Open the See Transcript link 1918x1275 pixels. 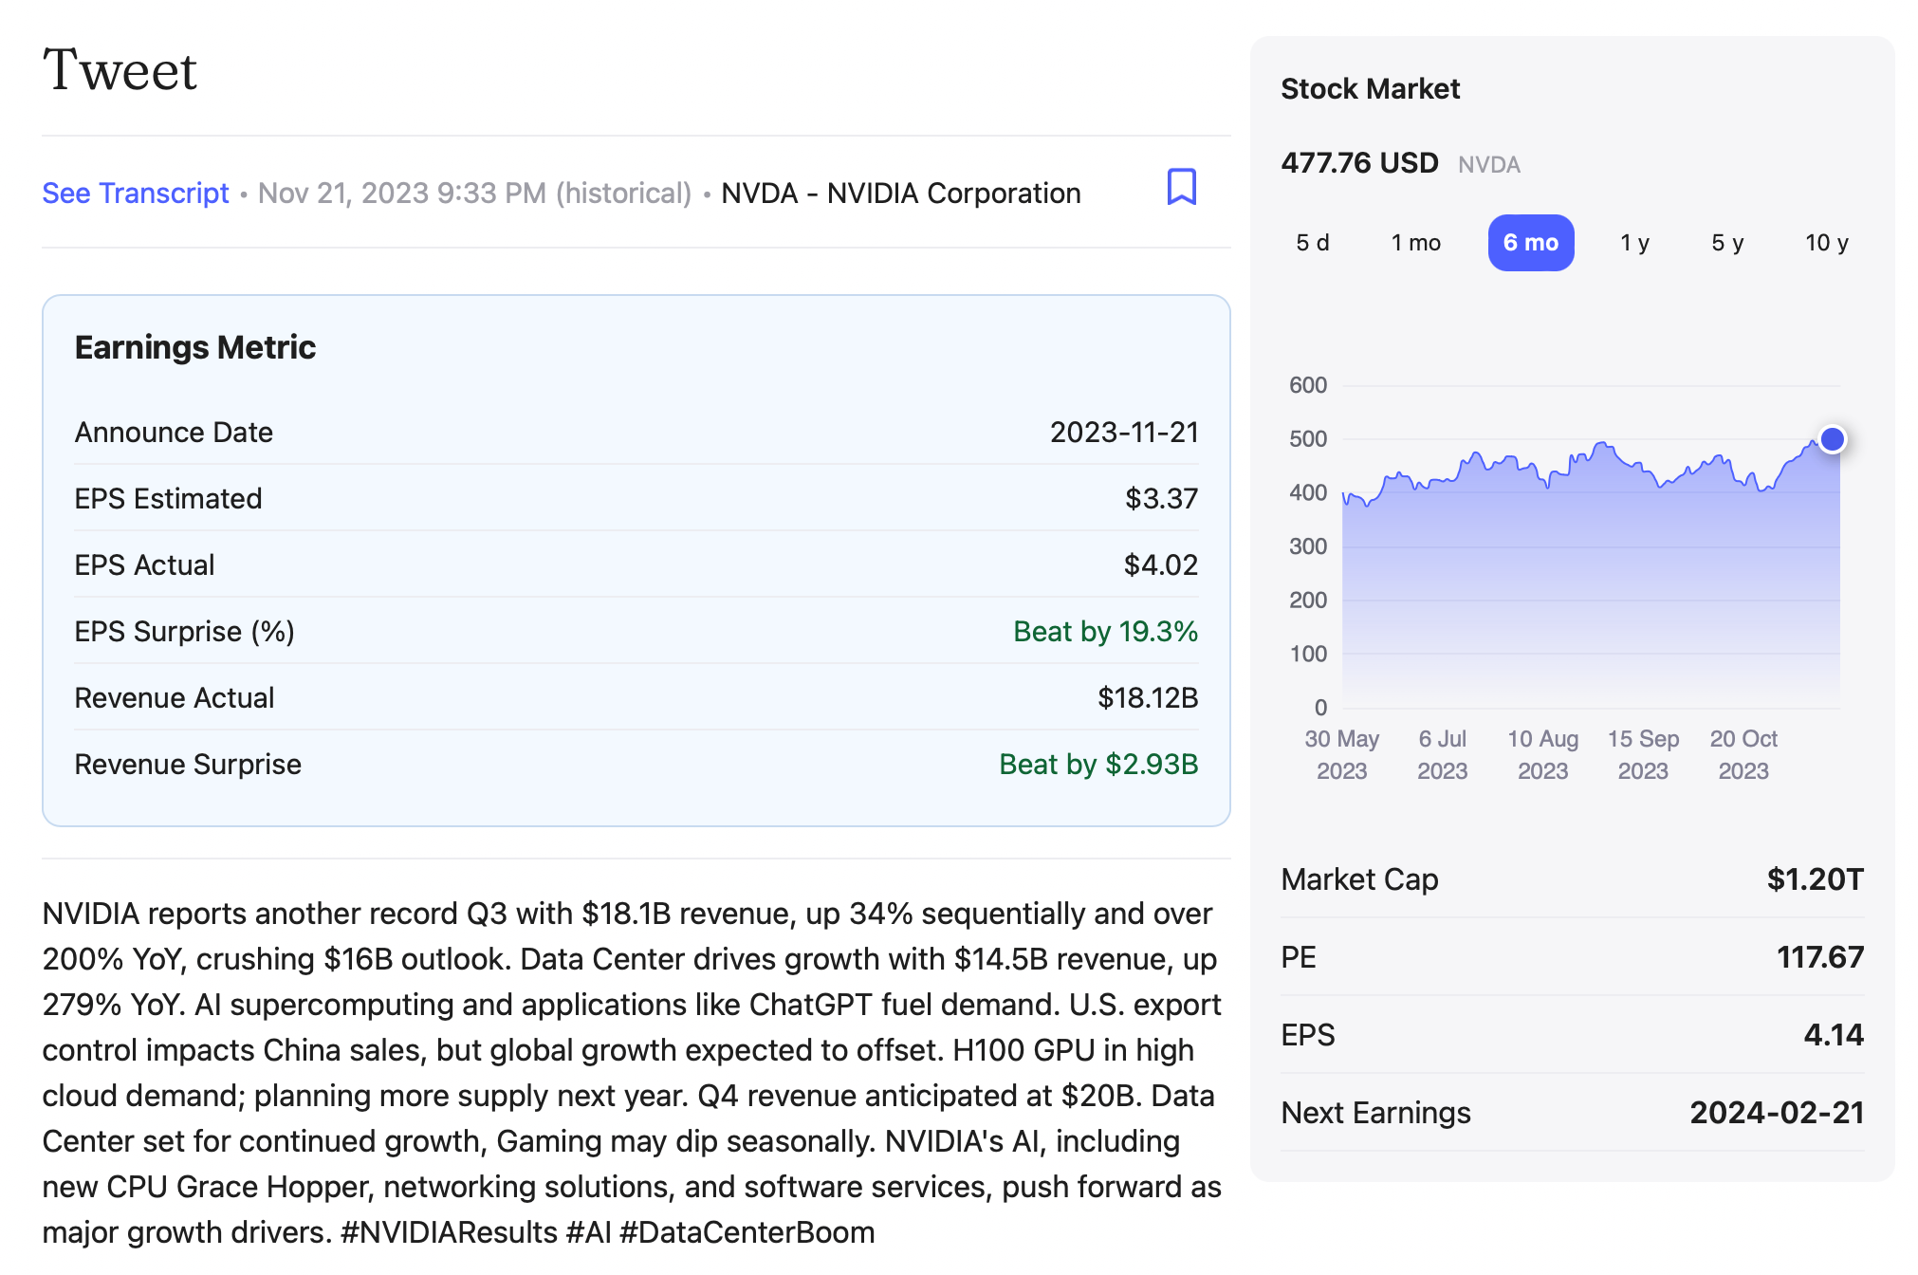click(x=136, y=193)
